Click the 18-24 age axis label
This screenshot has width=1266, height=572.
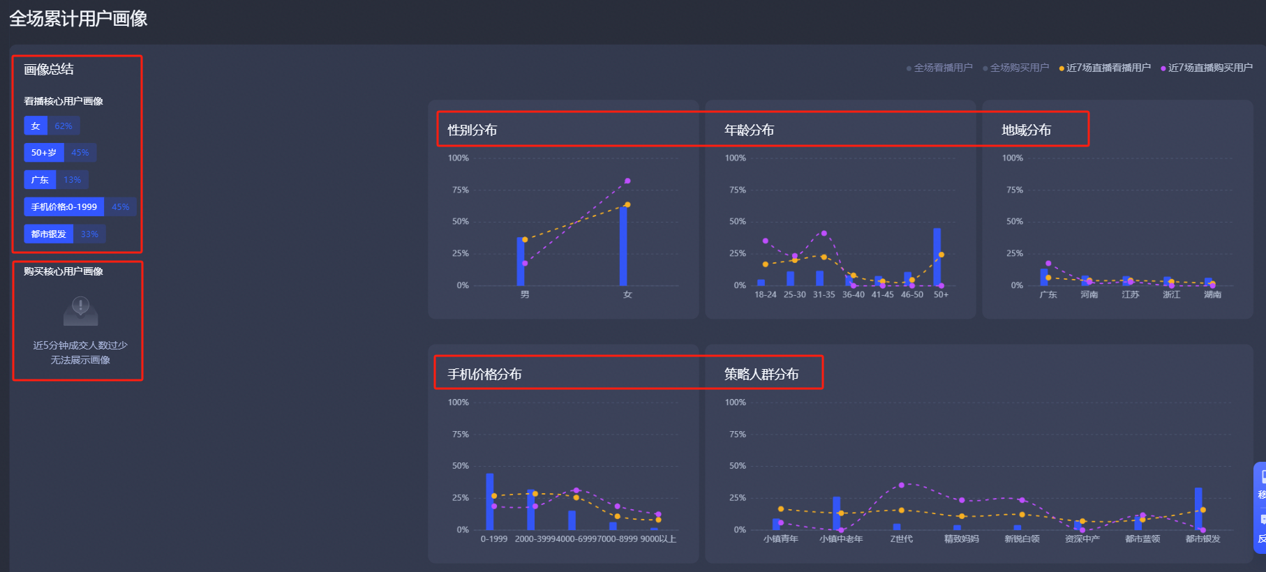[x=766, y=294]
